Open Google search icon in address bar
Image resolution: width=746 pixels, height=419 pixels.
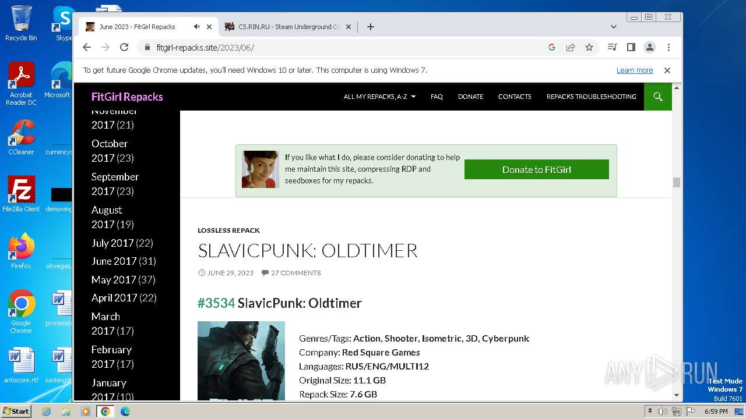coord(552,47)
